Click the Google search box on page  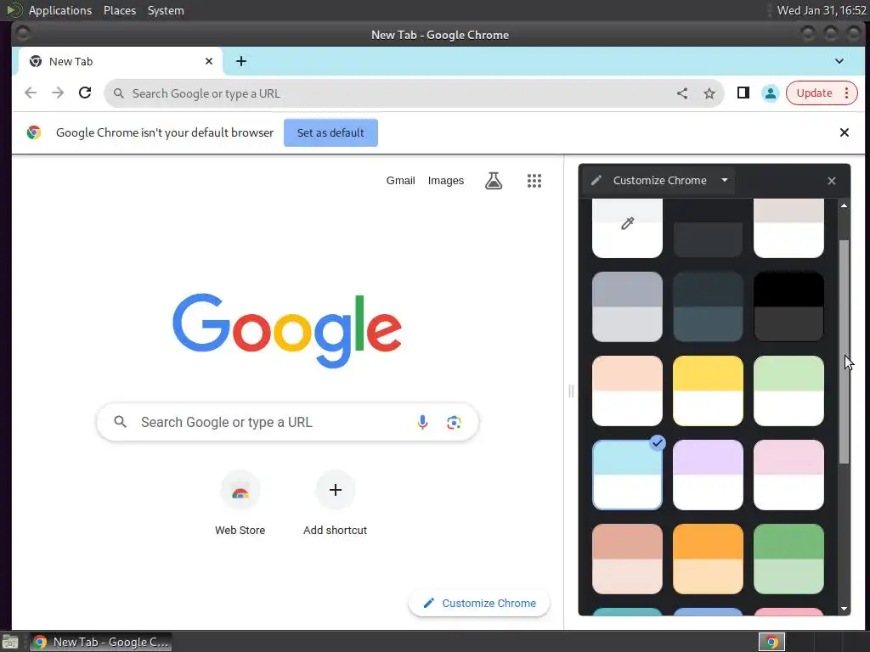point(287,423)
